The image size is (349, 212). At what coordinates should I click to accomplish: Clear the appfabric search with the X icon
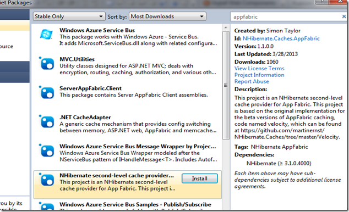point(344,16)
